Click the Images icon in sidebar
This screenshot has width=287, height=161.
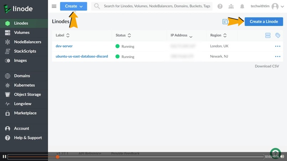(7, 61)
